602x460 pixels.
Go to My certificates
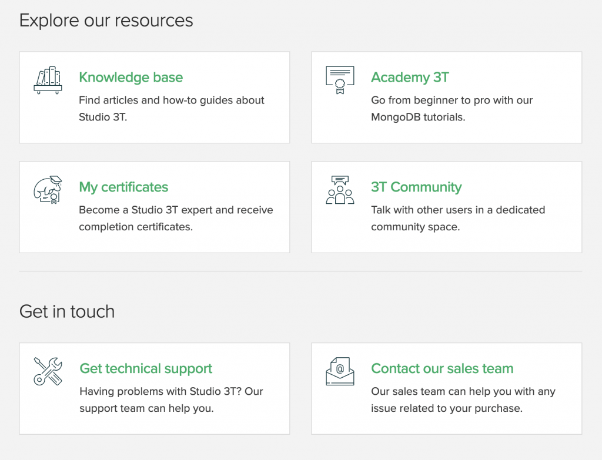pyautogui.click(x=123, y=187)
